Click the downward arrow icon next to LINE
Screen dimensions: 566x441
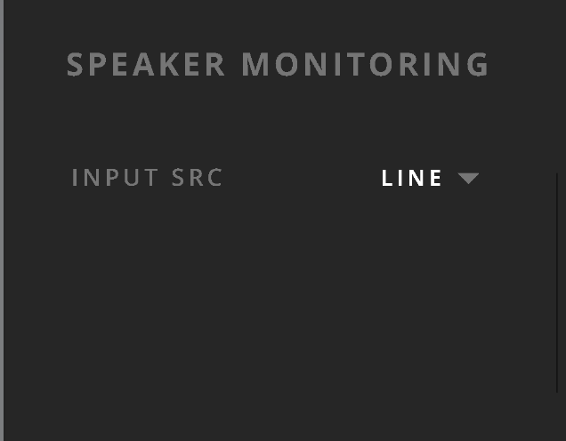468,178
